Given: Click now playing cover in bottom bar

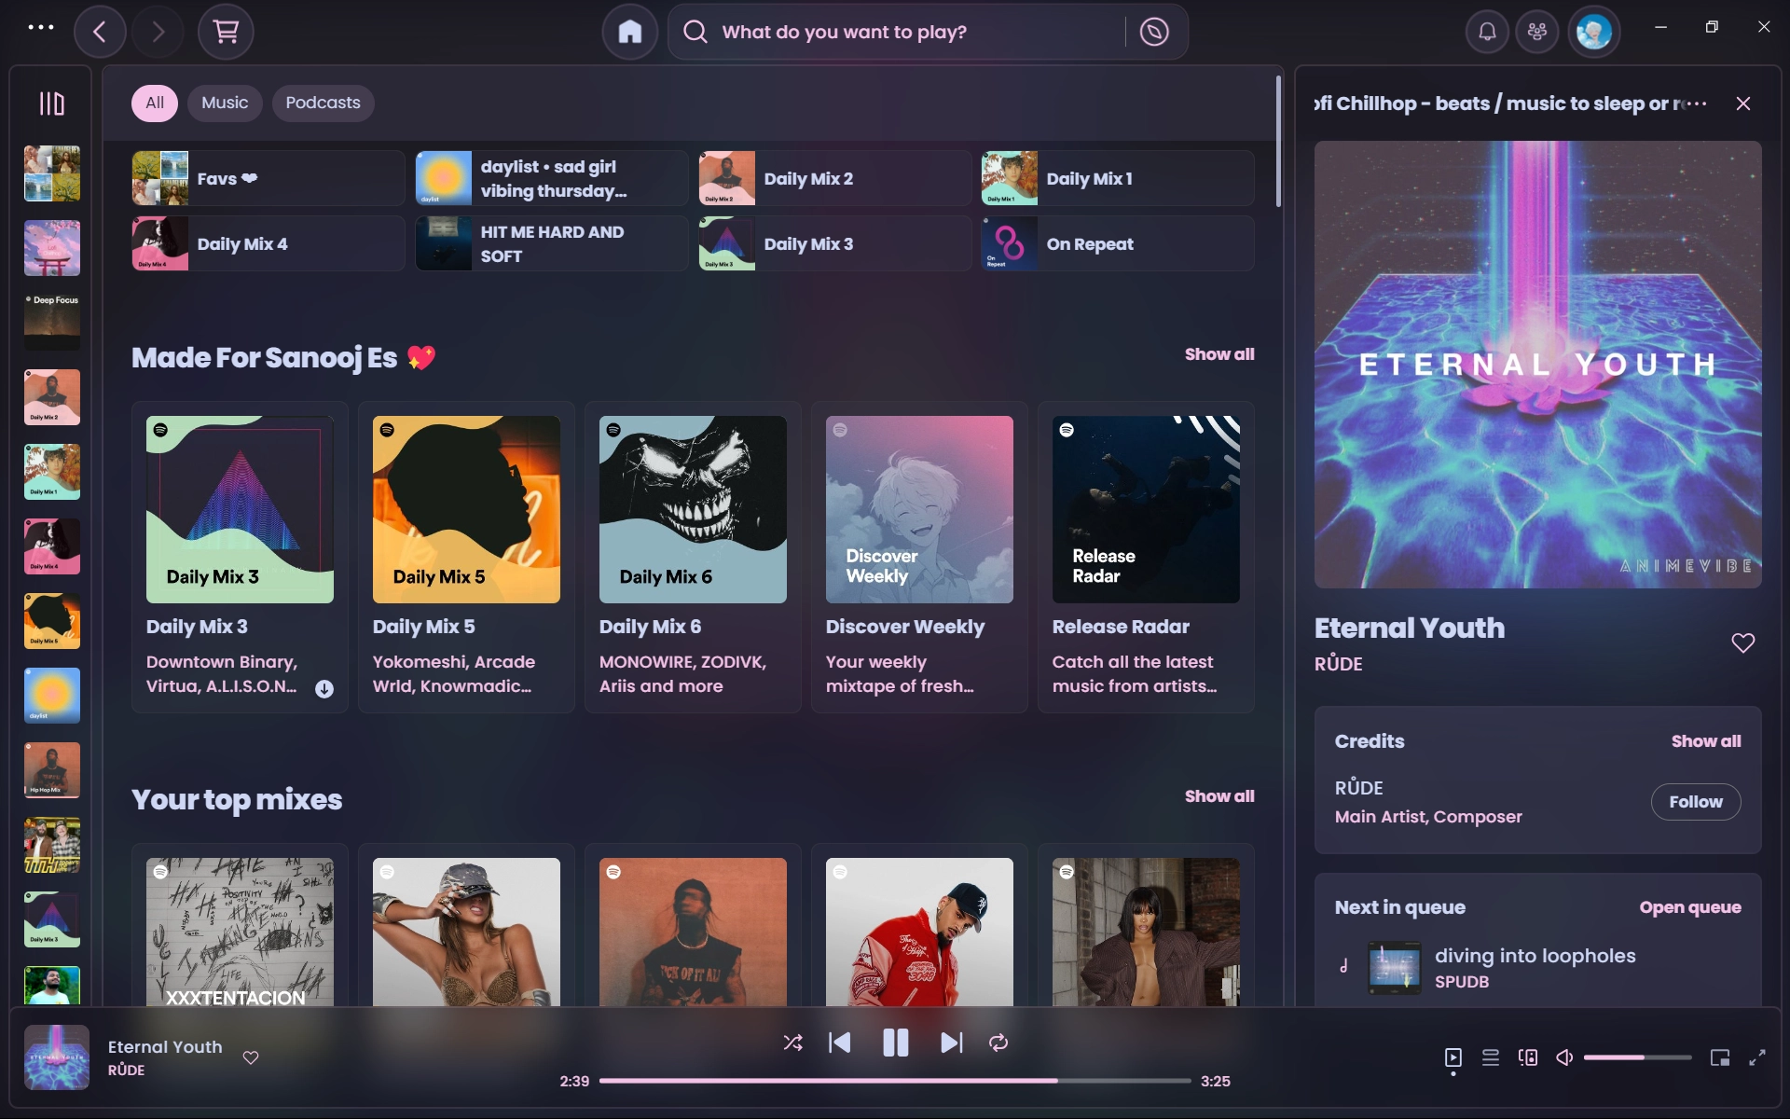Looking at the screenshot, I should (x=57, y=1057).
